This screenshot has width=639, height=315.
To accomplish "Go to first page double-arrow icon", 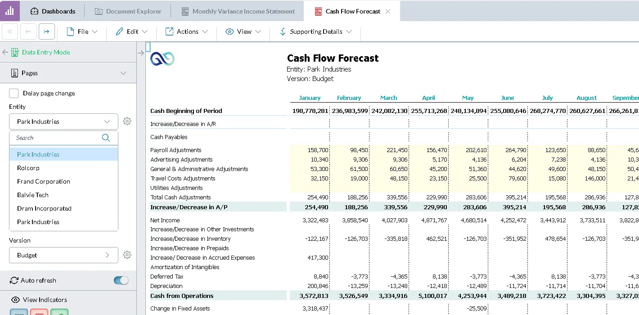I will tap(10, 32).
